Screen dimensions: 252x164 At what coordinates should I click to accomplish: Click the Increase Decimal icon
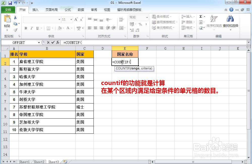click(132, 30)
